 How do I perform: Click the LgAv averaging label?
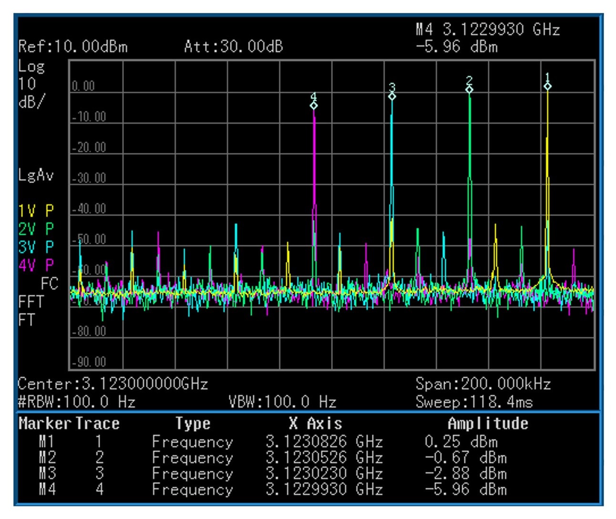coord(36,175)
